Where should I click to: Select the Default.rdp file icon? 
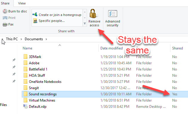[x=25, y=107]
